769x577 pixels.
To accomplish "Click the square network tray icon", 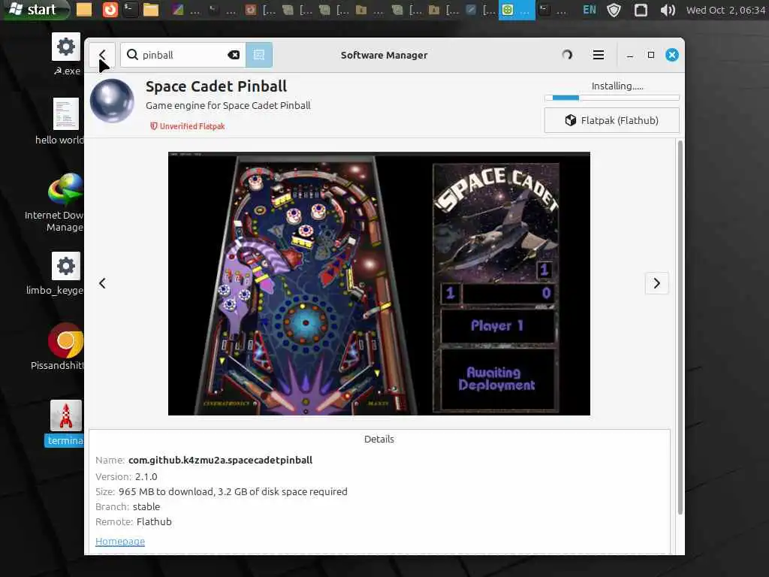I will pyautogui.click(x=641, y=10).
